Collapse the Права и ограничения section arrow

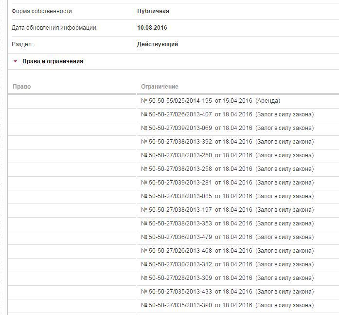pyautogui.click(x=16, y=61)
